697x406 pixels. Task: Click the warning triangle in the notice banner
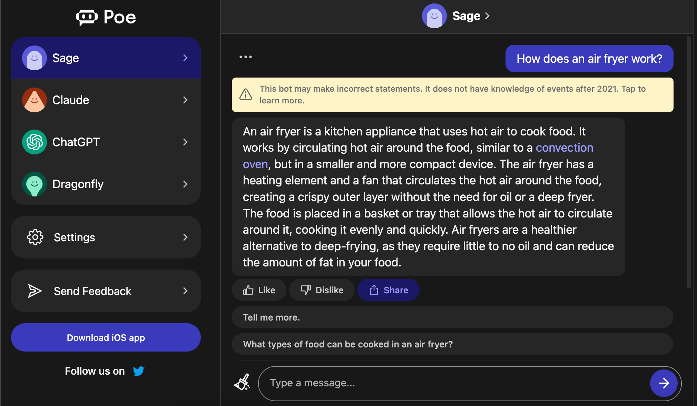click(x=246, y=94)
